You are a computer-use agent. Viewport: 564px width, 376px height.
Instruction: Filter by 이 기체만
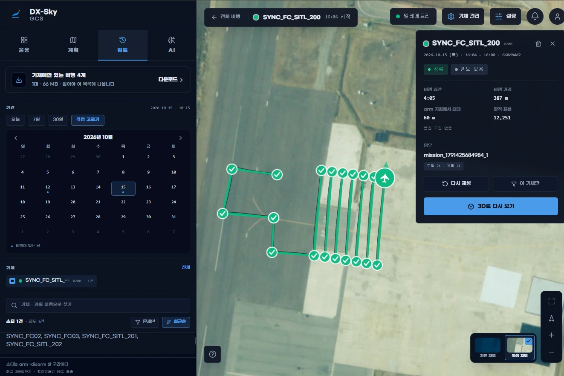(x=525, y=184)
